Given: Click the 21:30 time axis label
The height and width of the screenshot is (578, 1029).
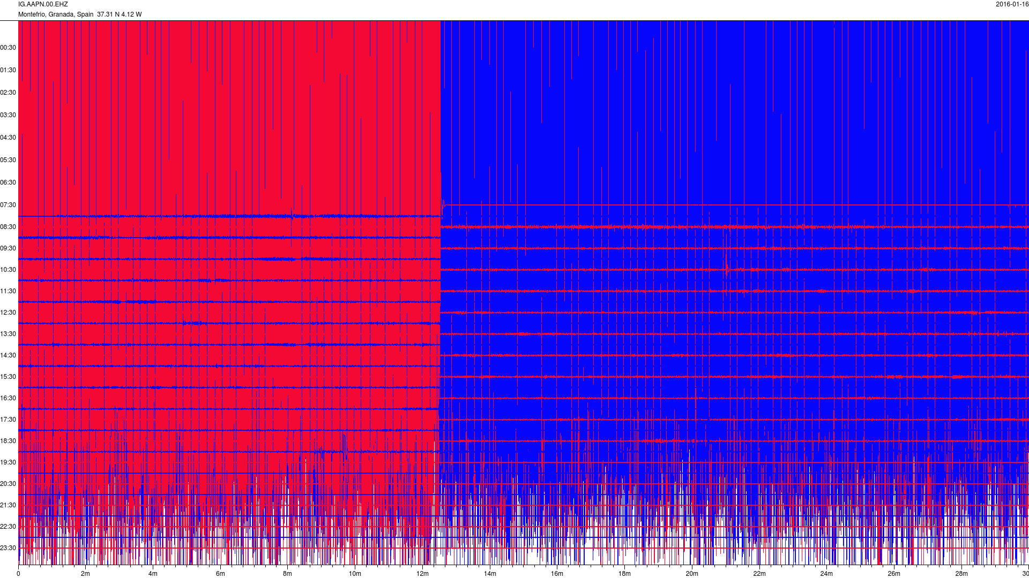Looking at the screenshot, I should [8, 505].
